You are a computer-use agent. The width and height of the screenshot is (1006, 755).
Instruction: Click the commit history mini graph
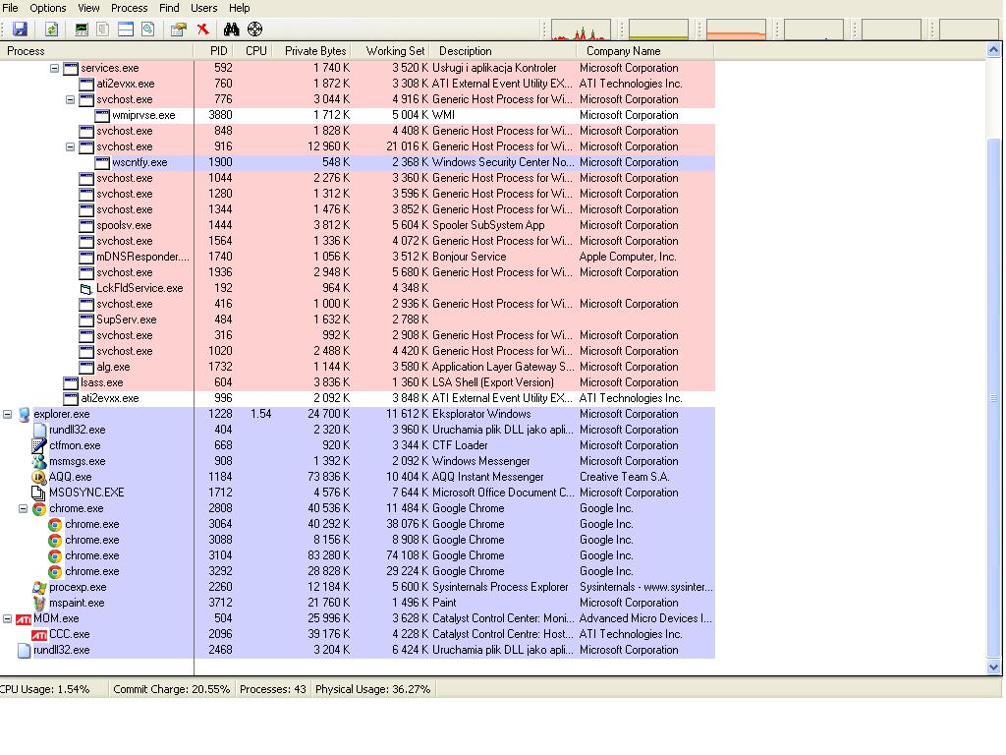(x=658, y=29)
